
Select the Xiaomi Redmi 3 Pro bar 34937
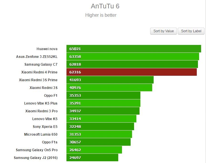(103, 111)
